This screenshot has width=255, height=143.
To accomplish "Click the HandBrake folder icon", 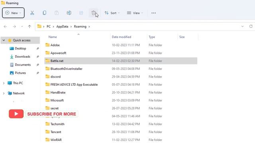I will point(47,92).
